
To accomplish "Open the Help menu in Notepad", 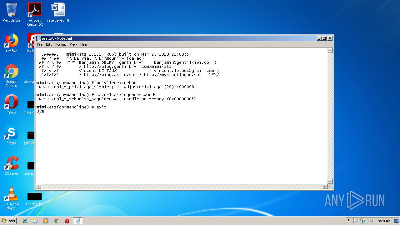I will pyautogui.click(x=83, y=44).
